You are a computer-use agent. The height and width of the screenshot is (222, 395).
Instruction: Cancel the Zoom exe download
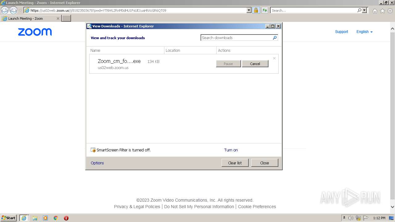coord(255,64)
